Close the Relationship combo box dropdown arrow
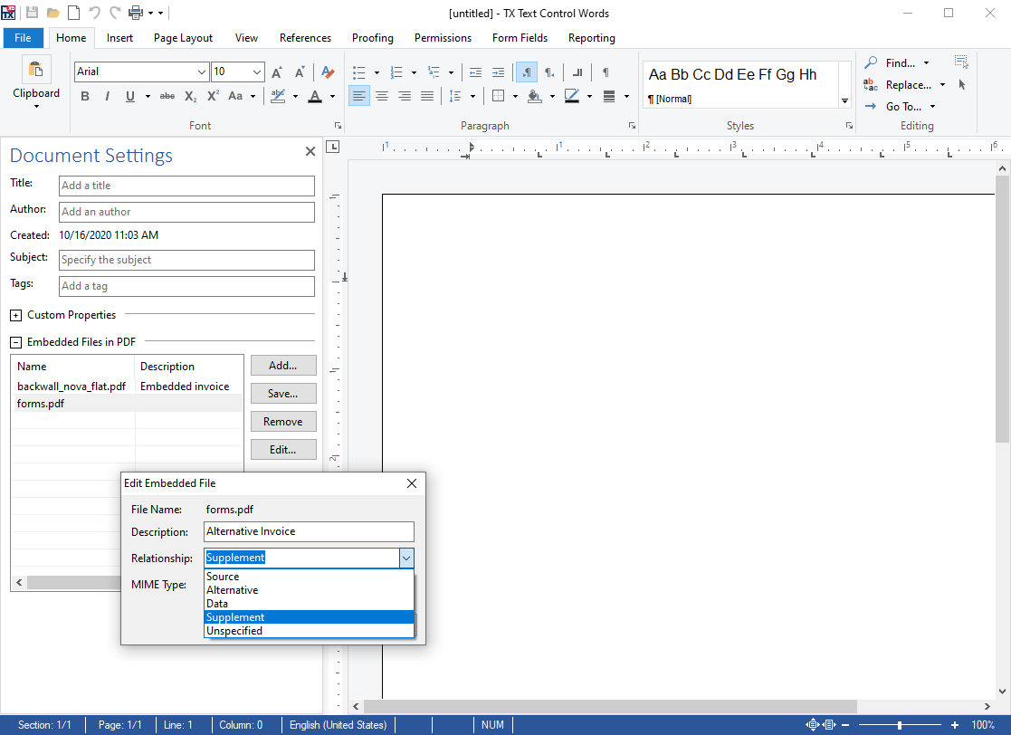Viewport: 1011px width, 735px height. coord(406,558)
